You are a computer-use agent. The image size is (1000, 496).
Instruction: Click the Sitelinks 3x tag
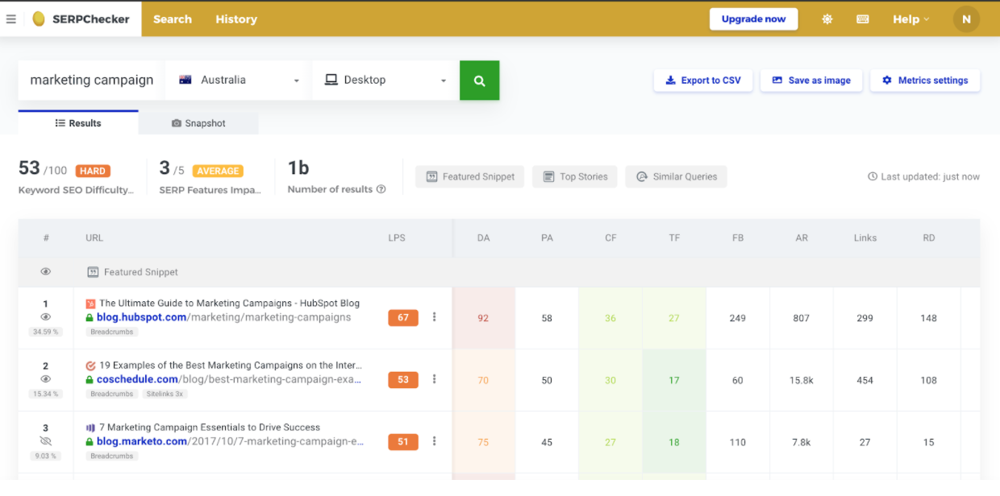click(x=165, y=395)
